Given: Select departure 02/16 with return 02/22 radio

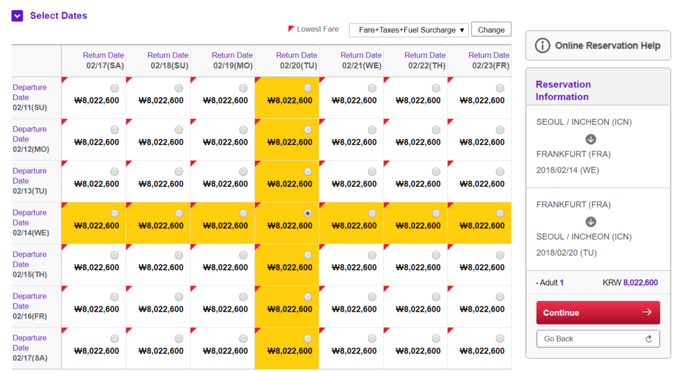Looking at the screenshot, I should coord(436,297).
